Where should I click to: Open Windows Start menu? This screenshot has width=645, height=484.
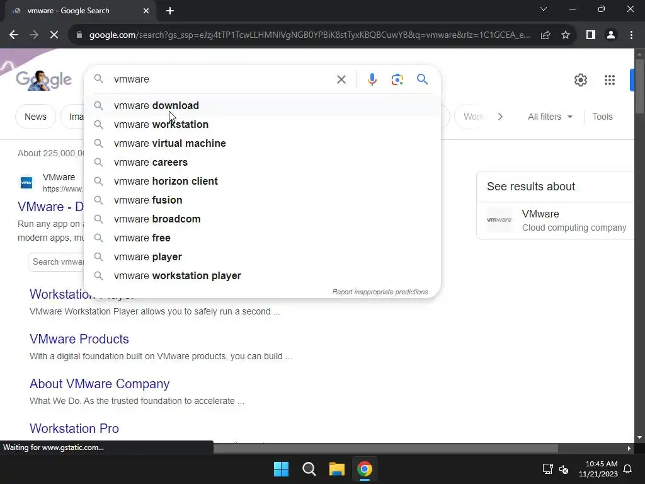pos(282,469)
